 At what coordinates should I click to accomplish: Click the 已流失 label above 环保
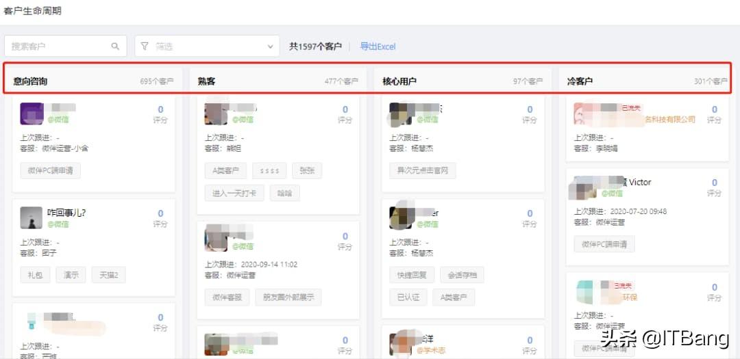pyautogui.click(x=623, y=286)
